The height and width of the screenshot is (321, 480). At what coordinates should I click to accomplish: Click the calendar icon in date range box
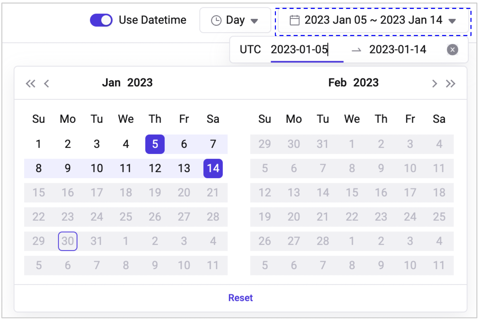(x=294, y=20)
